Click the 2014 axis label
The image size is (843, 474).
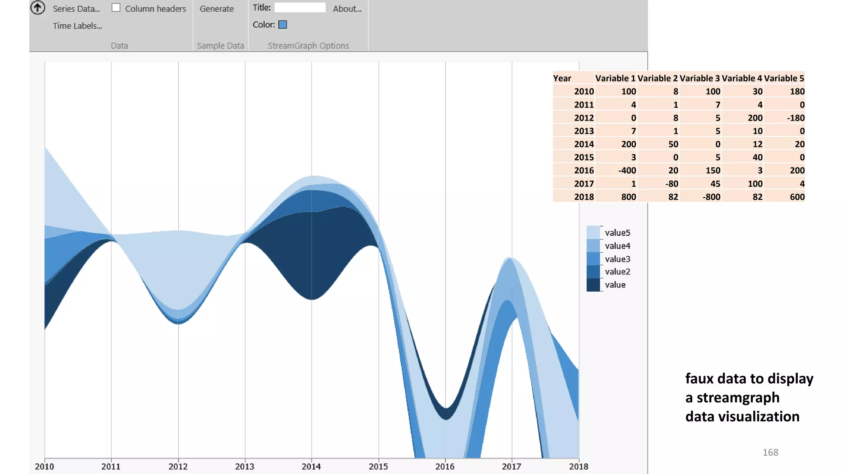pos(311,467)
